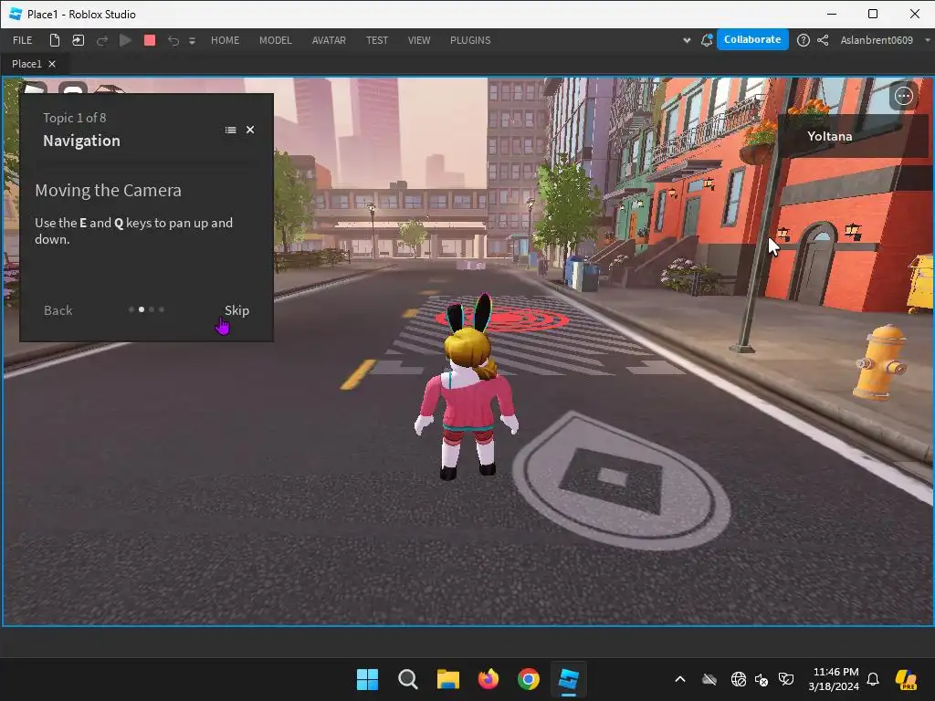The image size is (935, 701).
Task: Select the Place1 document tab
Action: pyautogui.click(x=26, y=64)
